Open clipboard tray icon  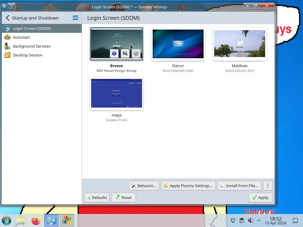[x=241, y=220]
